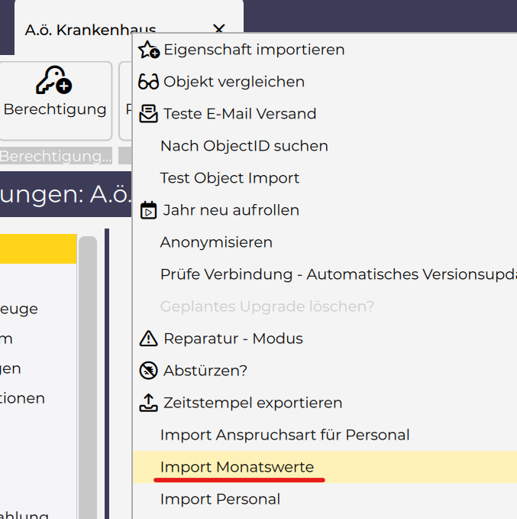Click the warning triangle for Reparatur - Modus
Viewport: 517px width, 519px height.
(x=148, y=339)
